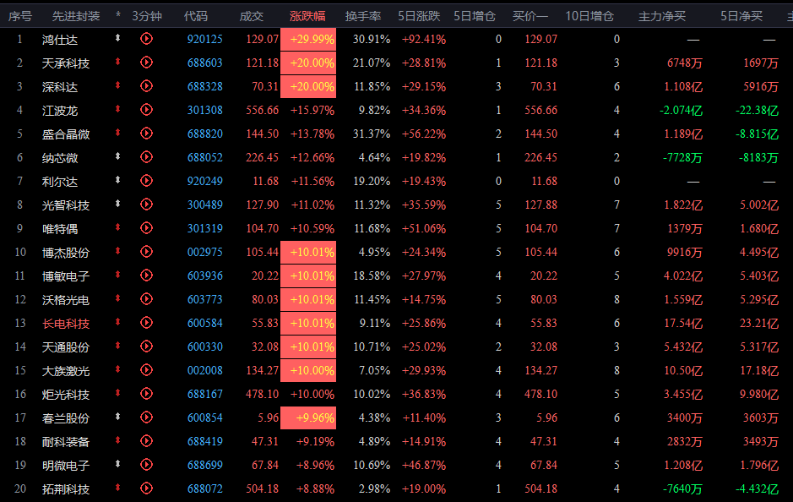This screenshot has width=793, height=502.
Task: Sort by 涨跌幅 column header
Action: tap(307, 16)
